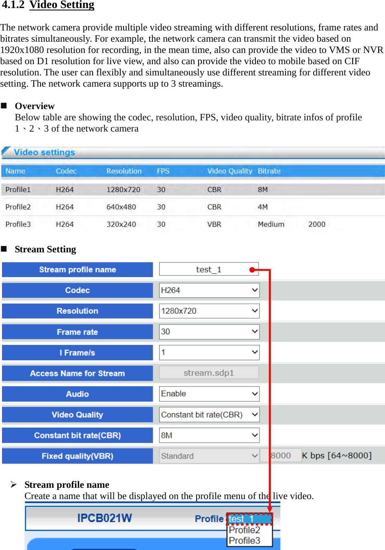This screenshot has width=385, height=550.
Task: Click the 8000 Kbps bitrate field
Action: (x=281, y=455)
